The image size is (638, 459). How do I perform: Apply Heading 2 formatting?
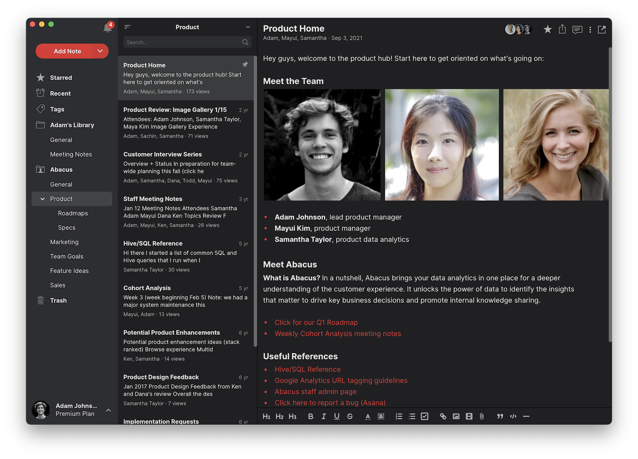pyautogui.click(x=279, y=416)
